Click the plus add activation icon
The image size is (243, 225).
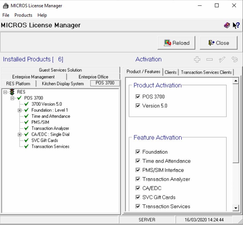197,59
